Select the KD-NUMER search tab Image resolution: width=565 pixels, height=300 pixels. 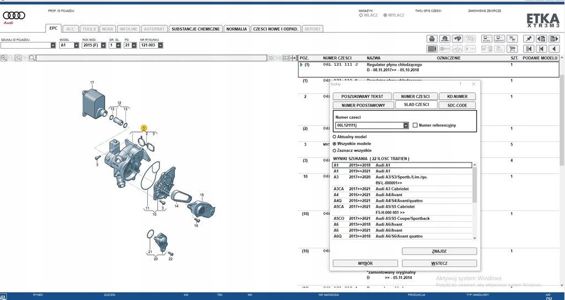click(x=457, y=96)
